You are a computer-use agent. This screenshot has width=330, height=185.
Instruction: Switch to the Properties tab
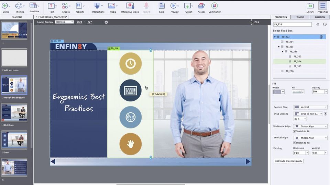pos(280,17)
